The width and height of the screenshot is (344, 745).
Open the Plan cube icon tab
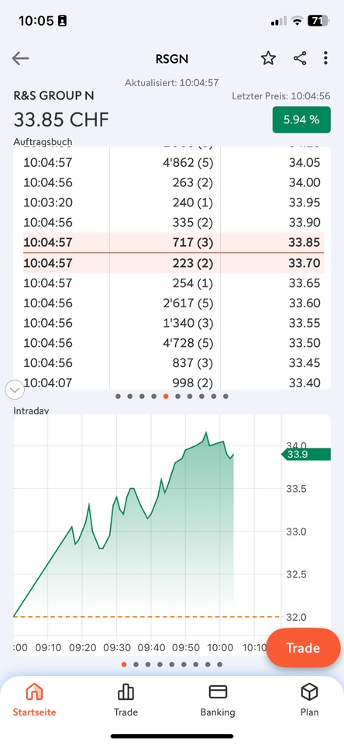pos(309,699)
